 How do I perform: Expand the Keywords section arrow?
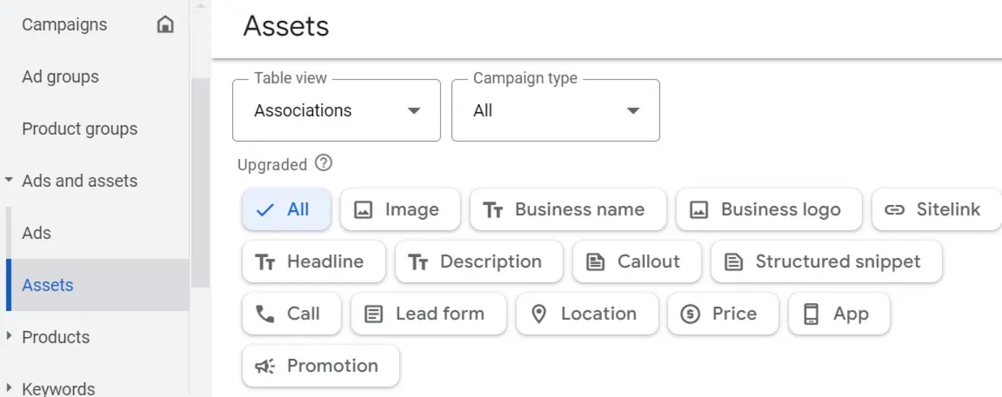click(9, 388)
